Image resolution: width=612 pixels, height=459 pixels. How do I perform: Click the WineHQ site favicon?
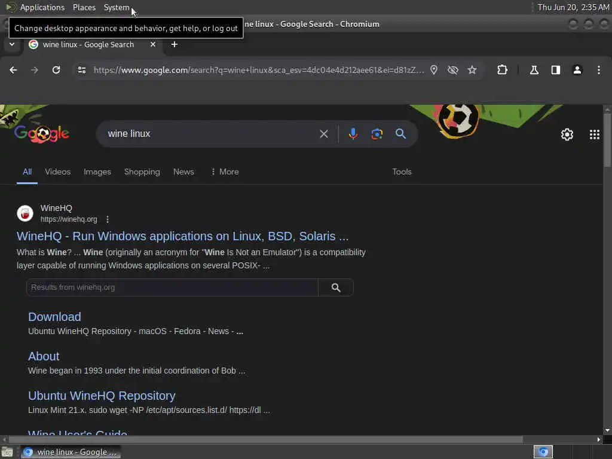tap(25, 213)
